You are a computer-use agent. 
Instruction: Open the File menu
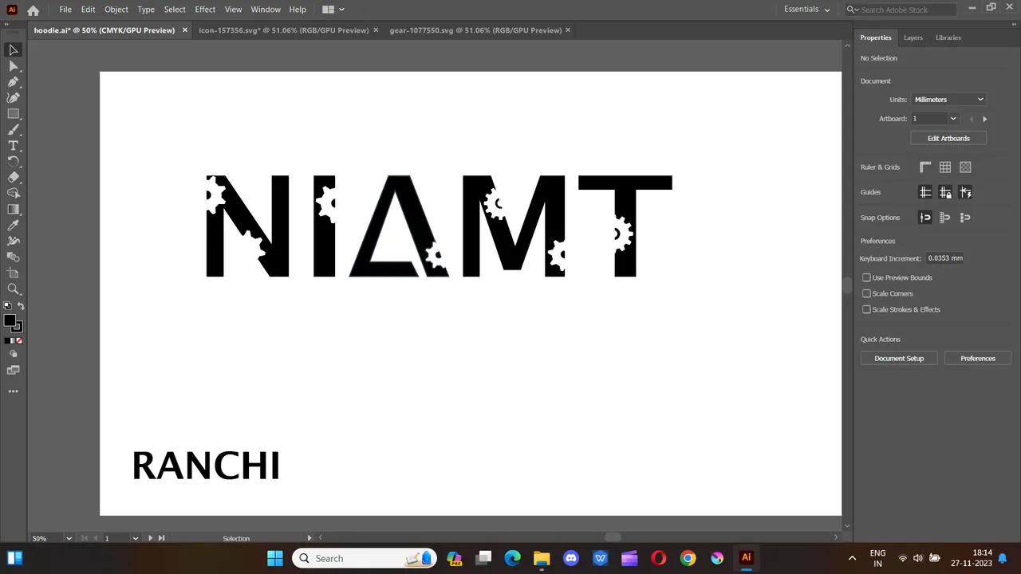click(x=65, y=10)
